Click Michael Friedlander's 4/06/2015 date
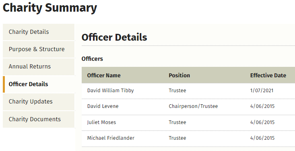 click(262, 138)
